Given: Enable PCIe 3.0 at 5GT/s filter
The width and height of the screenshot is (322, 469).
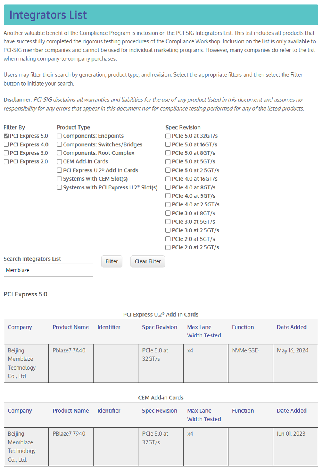Looking at the screenshot, I should 168,222.
